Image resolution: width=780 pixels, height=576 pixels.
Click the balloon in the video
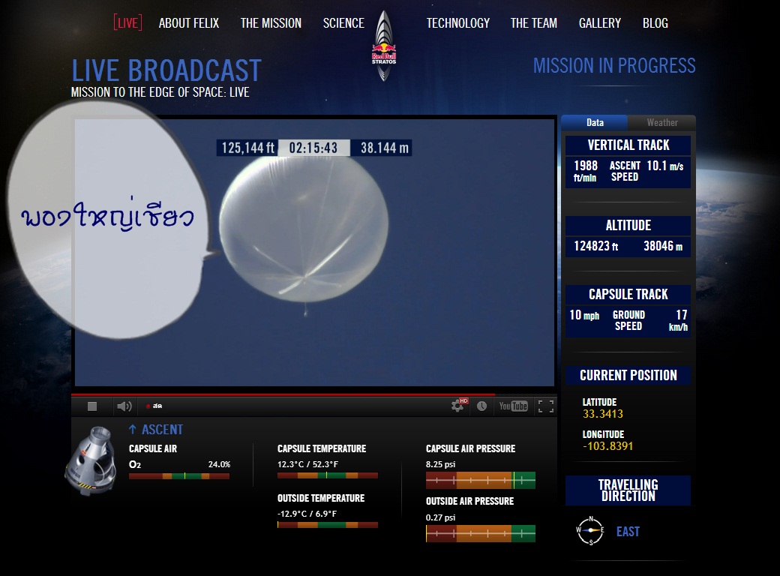[304, 229]
